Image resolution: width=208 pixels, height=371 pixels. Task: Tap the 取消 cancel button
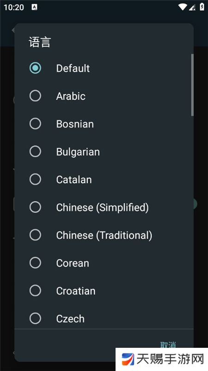tap(168, 345)
